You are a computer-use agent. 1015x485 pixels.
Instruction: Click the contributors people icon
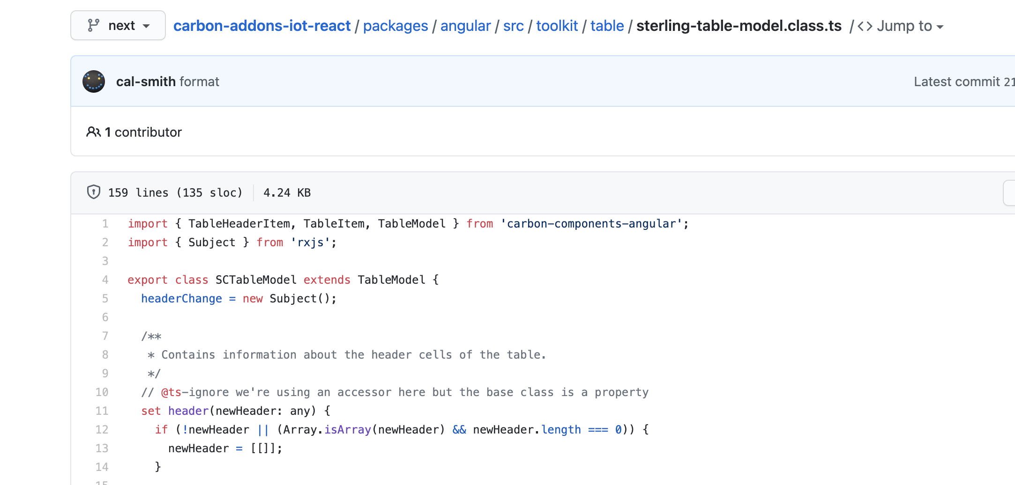[x=93, y=132]
